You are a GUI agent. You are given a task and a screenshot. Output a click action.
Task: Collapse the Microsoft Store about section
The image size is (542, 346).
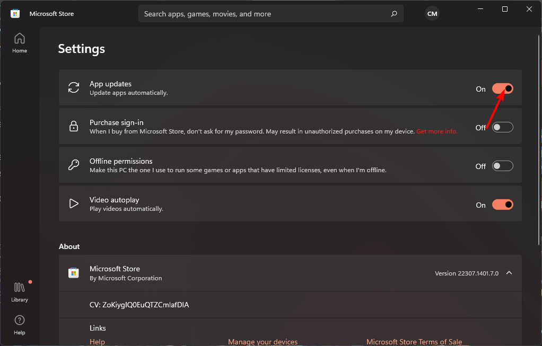pyautogui.click(x=509, y=273)
